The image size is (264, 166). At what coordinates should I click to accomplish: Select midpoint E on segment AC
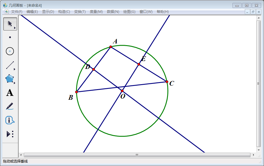(x=139, y=64)
